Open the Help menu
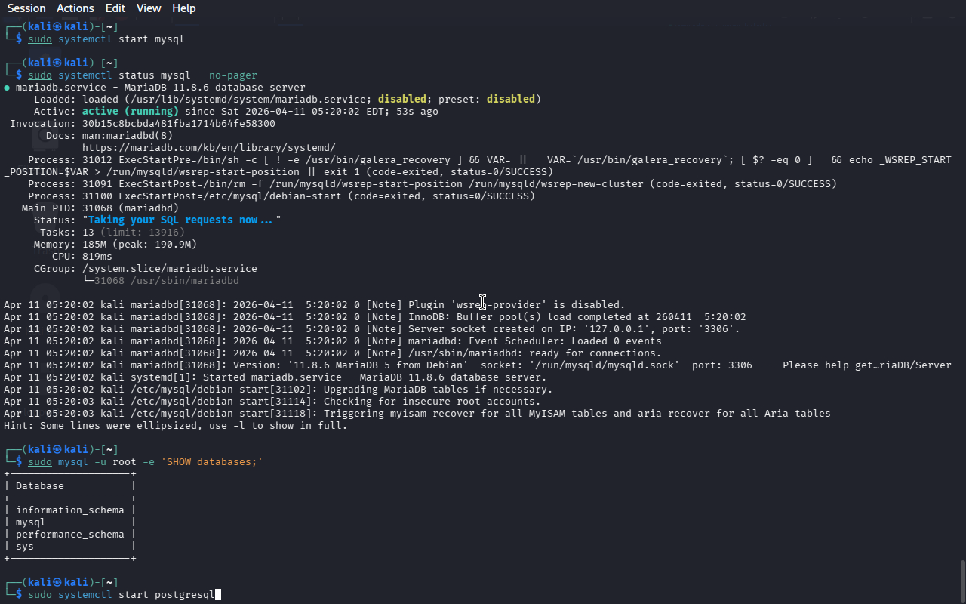 183,8
